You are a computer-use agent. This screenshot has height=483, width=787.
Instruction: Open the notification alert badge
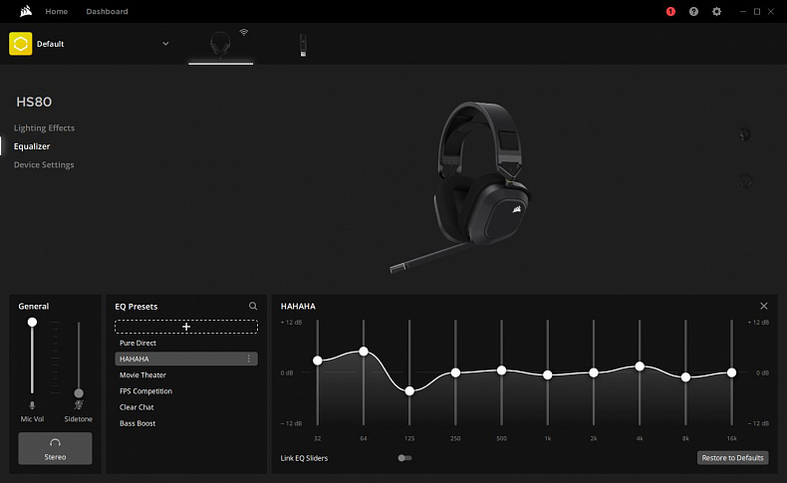(x=670, y=12)
